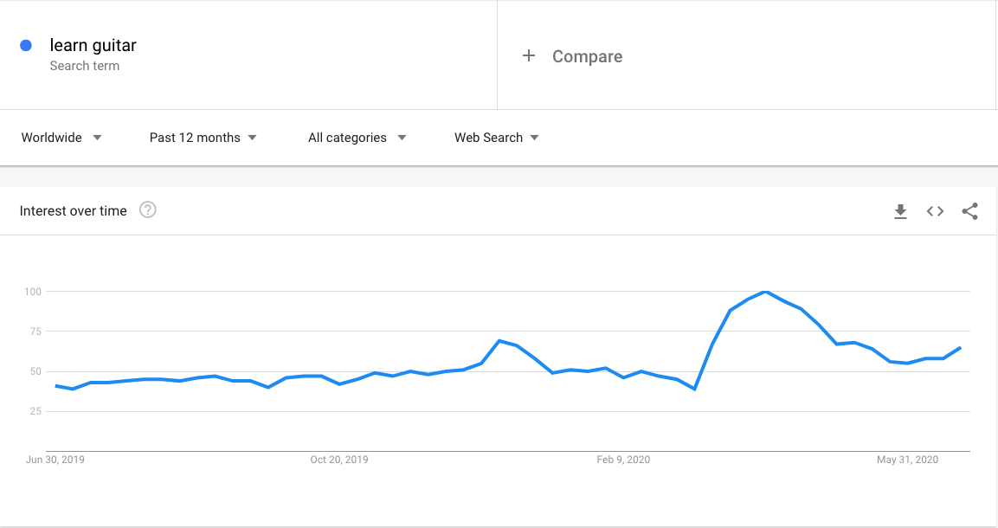Click the plus icon beside Compare

tap(528, 56)
